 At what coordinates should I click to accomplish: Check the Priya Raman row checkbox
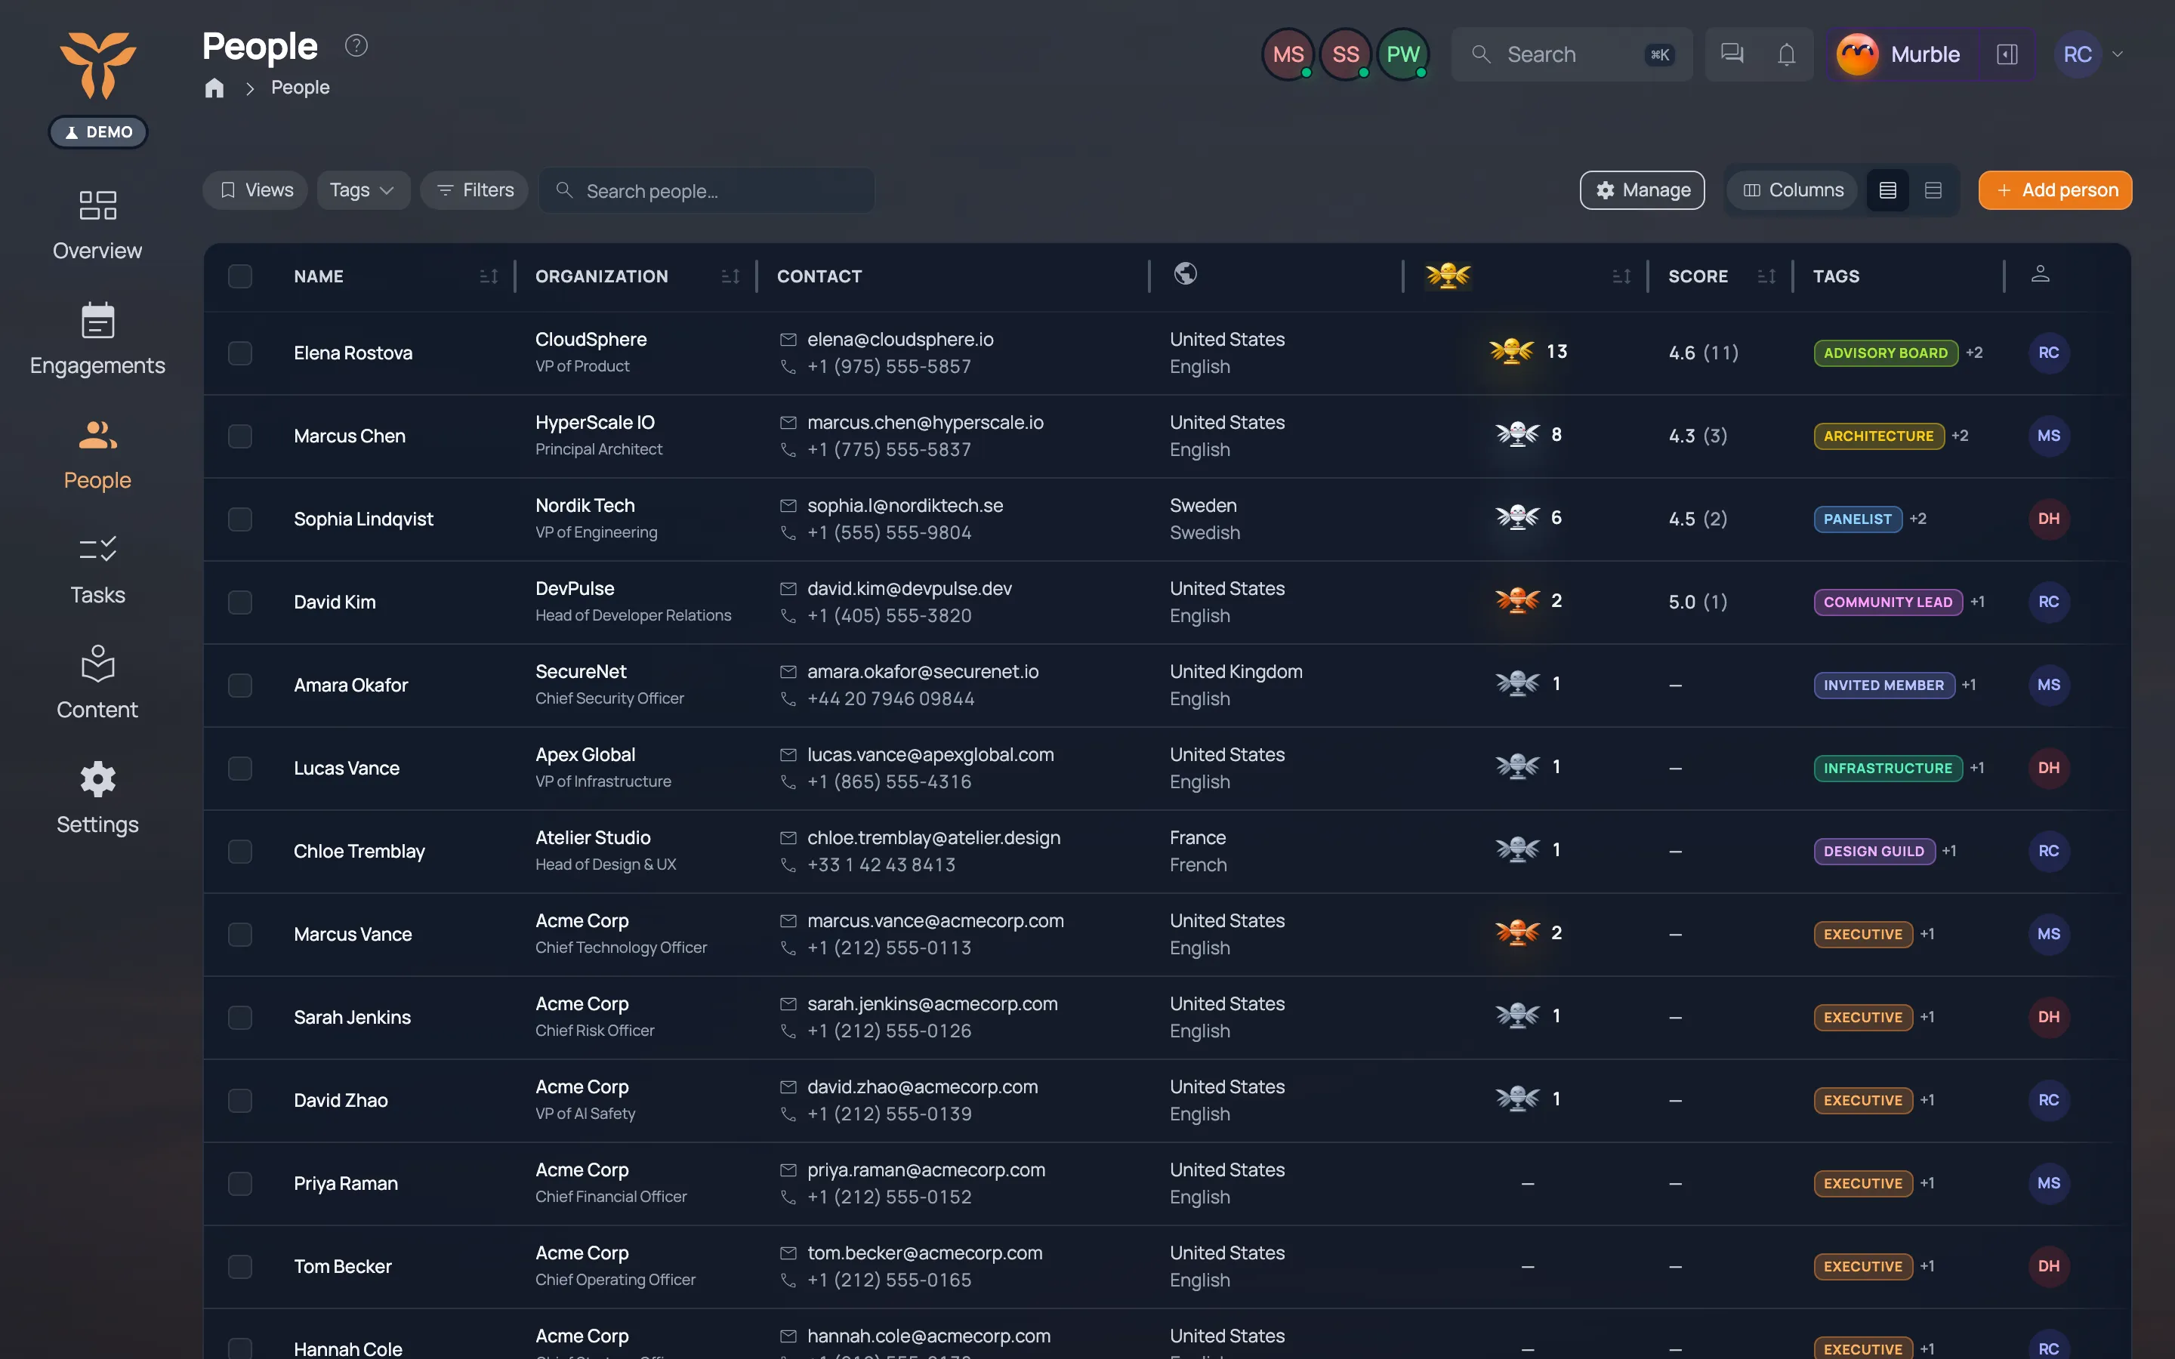[240, 1184]
